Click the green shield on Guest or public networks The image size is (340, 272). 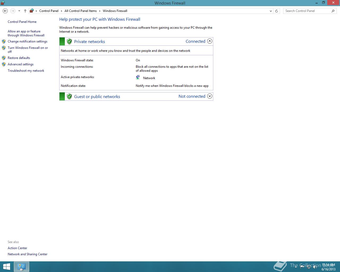[69, 96]
